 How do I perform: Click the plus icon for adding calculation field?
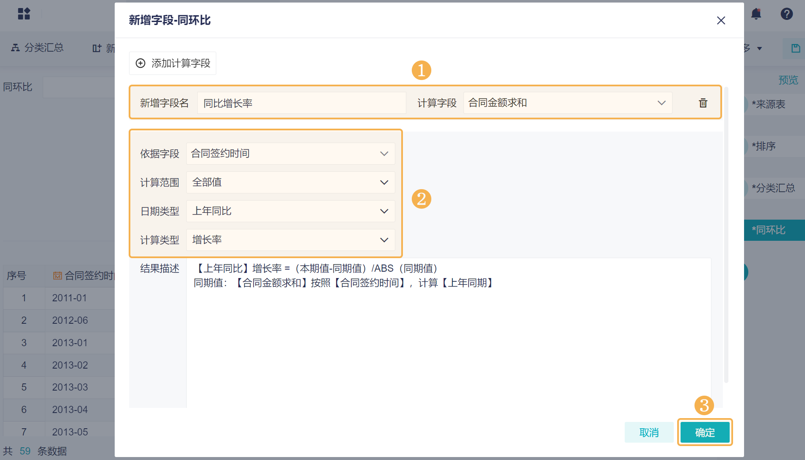pyautogui.click(x=141, y=63)
